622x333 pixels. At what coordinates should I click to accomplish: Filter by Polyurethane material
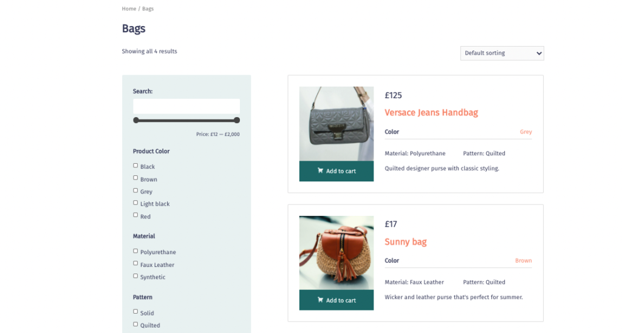pyautogui.click(x=135, y=251)
